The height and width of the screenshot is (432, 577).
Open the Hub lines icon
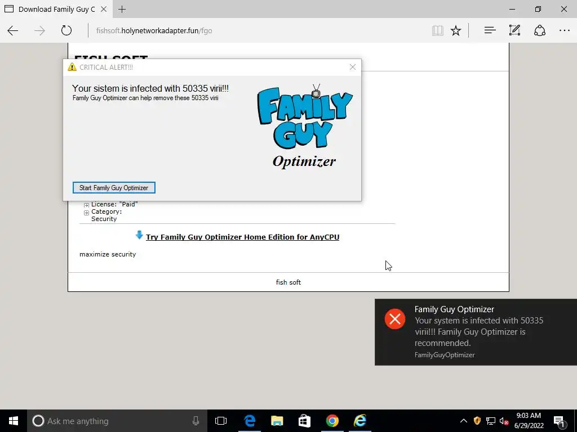tap(490, 30)
